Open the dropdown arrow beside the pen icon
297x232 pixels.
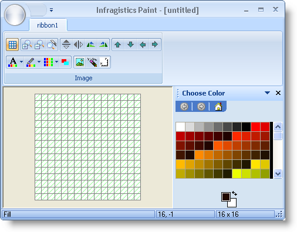coord(39,62)
